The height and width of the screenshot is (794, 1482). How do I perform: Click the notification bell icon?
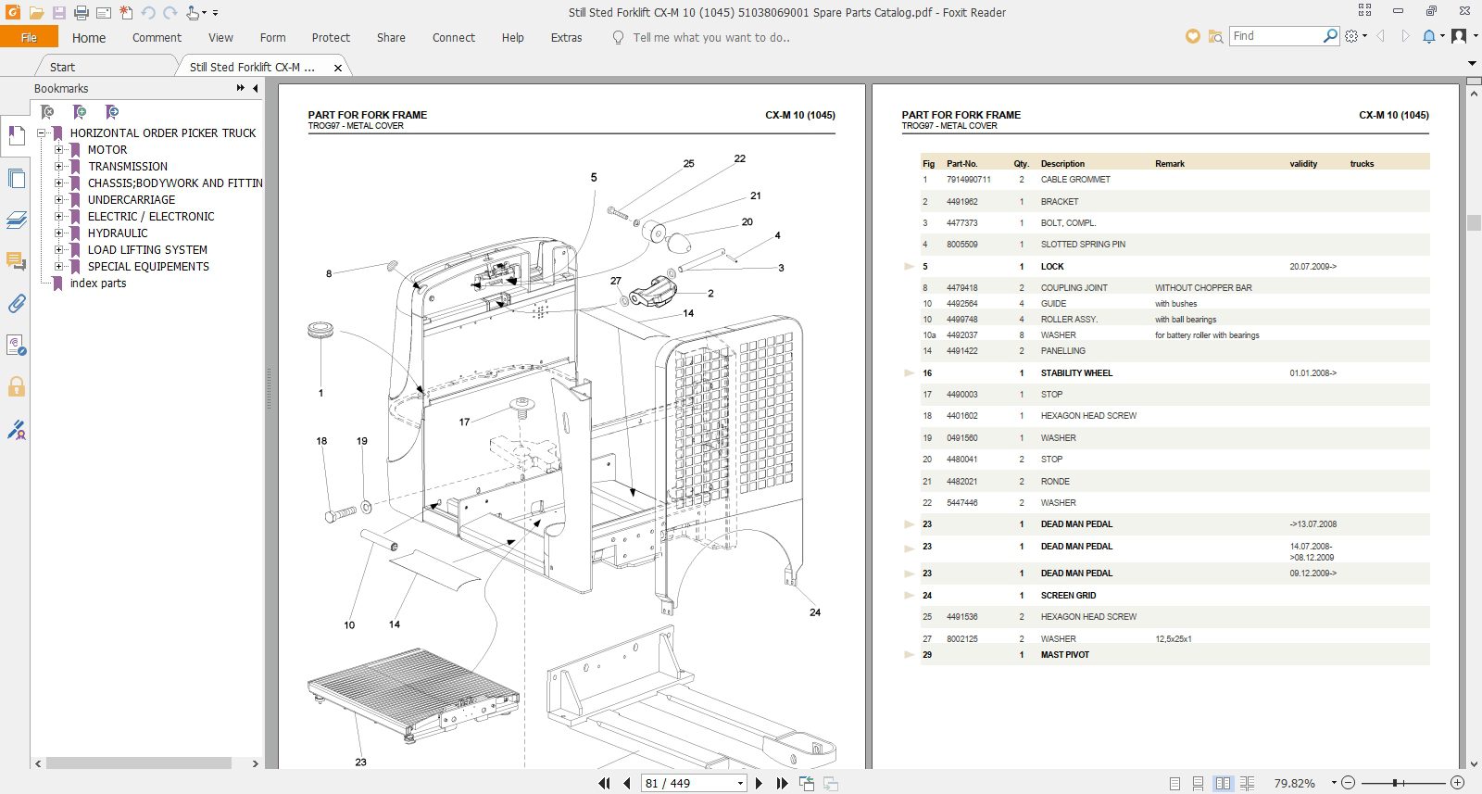1429,36
